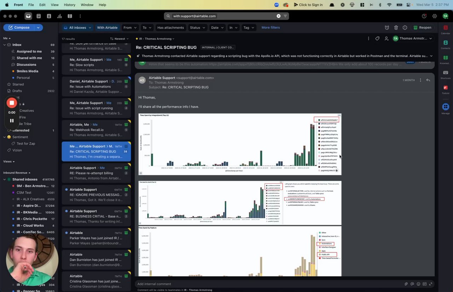Open the History menu
453x292 pixels.
(69, 5)
